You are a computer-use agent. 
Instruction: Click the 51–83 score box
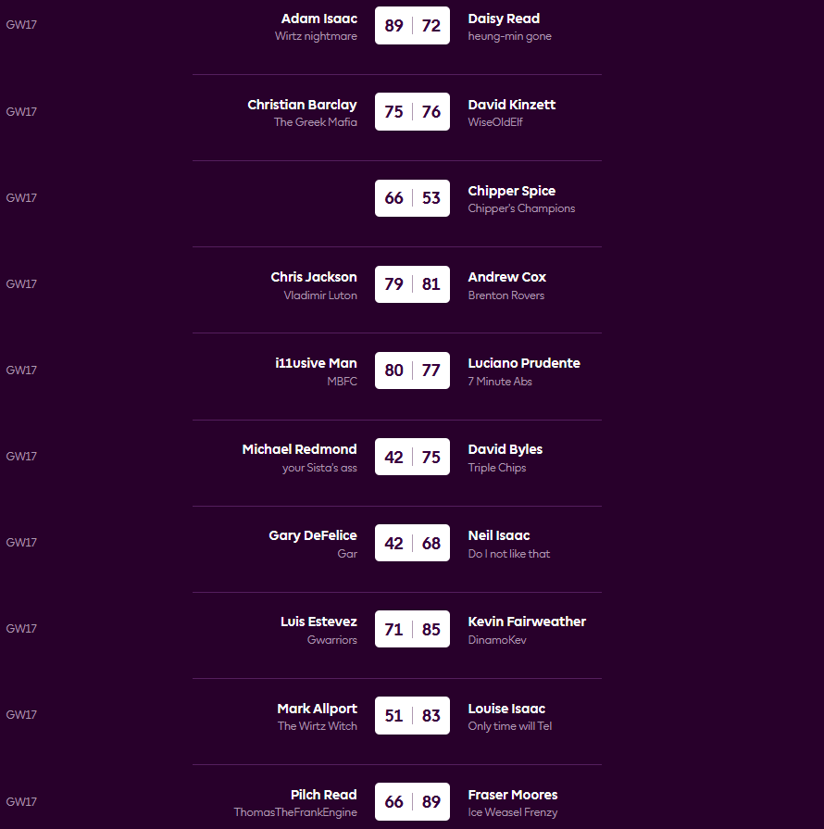[412, 715]
